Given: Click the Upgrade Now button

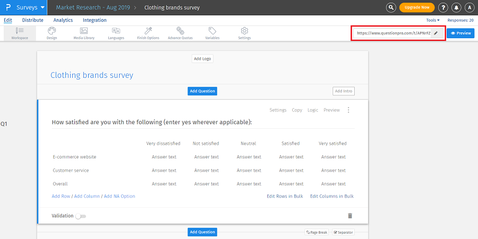Looking at the screenshot, I should click(x=417, y=7).
